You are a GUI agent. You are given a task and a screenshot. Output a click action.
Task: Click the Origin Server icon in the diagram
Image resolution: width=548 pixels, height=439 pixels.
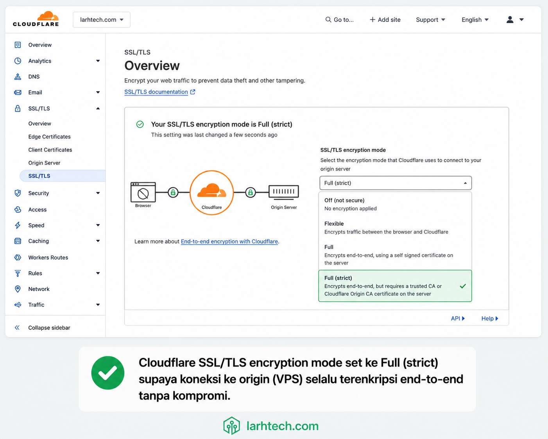coord(284,192)
